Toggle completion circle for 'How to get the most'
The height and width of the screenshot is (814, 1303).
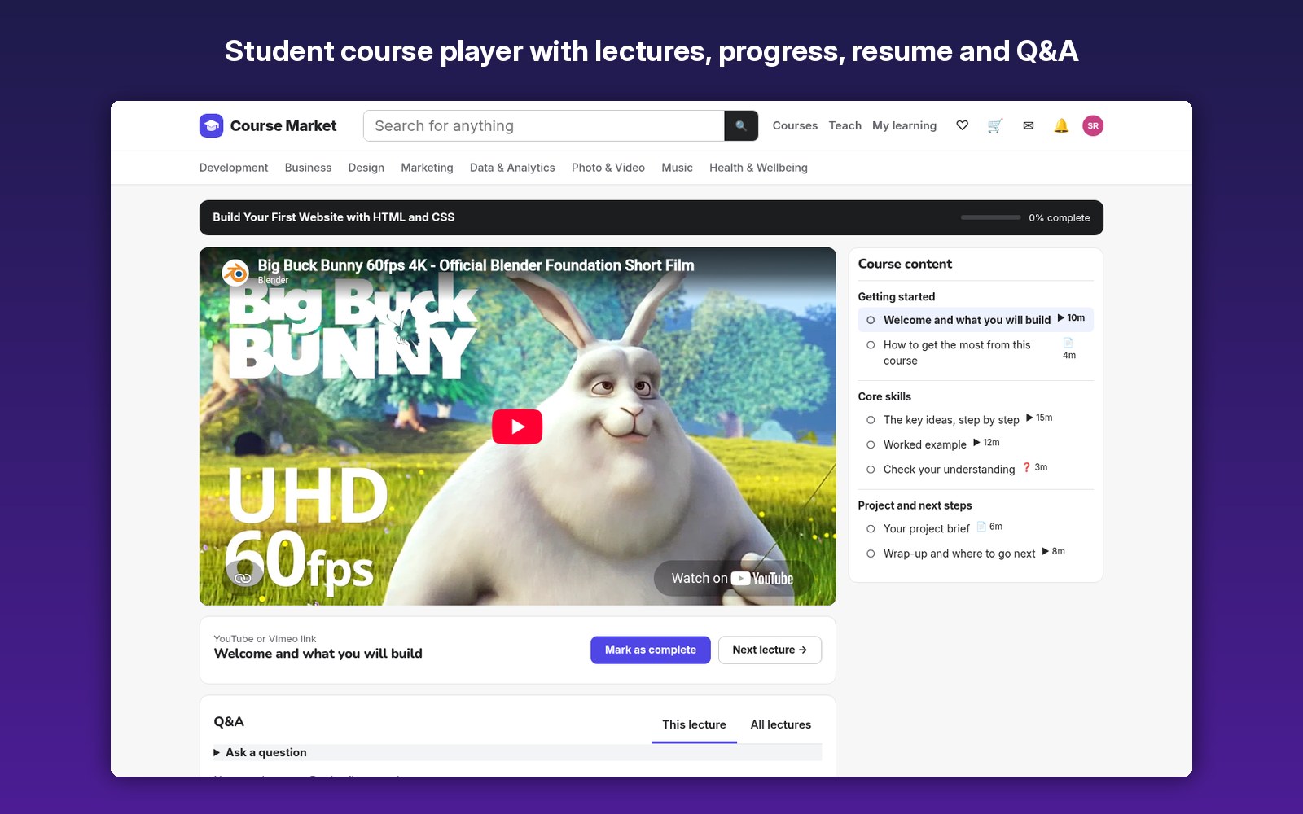[x=871, y=345]
